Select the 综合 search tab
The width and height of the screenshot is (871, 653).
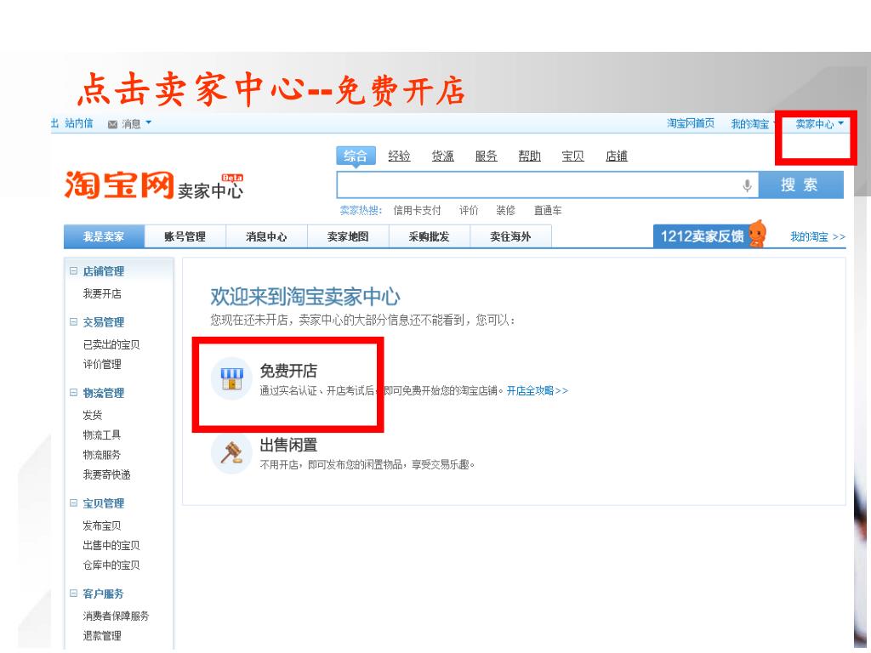click(356, 156)
